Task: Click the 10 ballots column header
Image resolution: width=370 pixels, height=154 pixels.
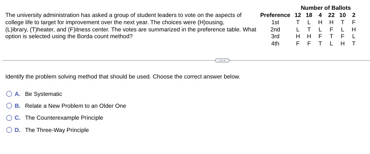Action: point(342,15)
